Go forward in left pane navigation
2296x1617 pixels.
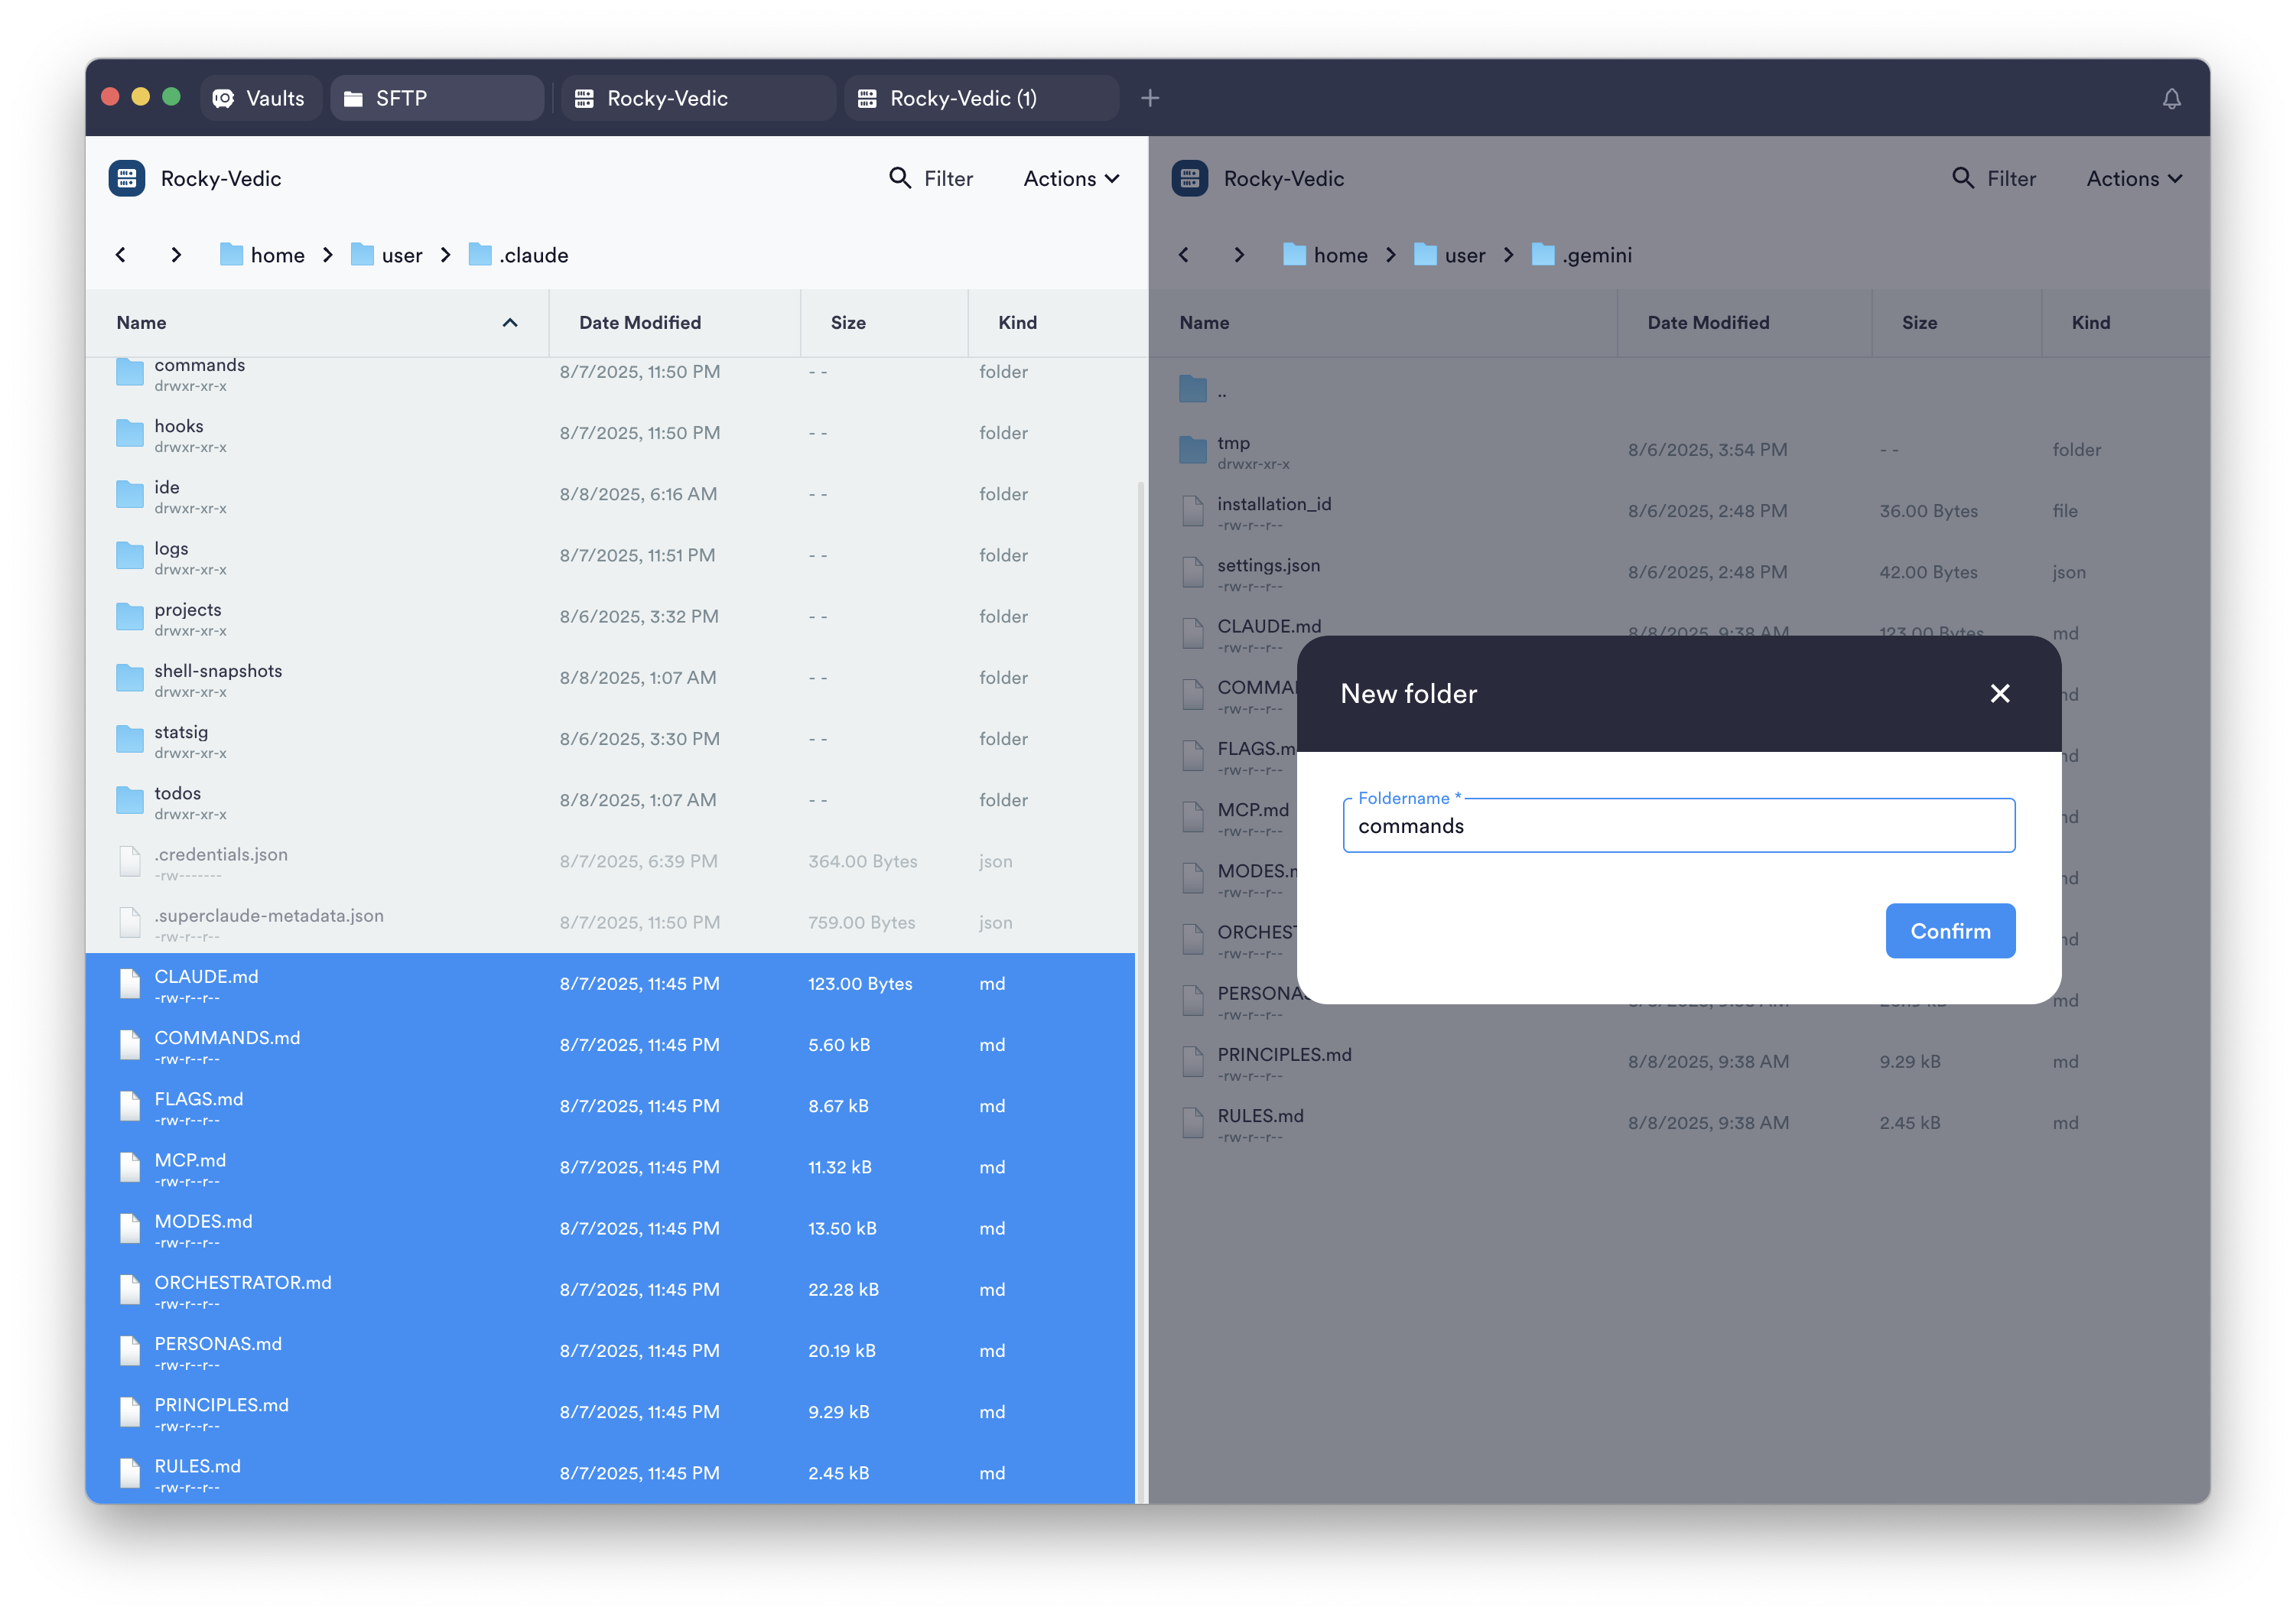176,255
